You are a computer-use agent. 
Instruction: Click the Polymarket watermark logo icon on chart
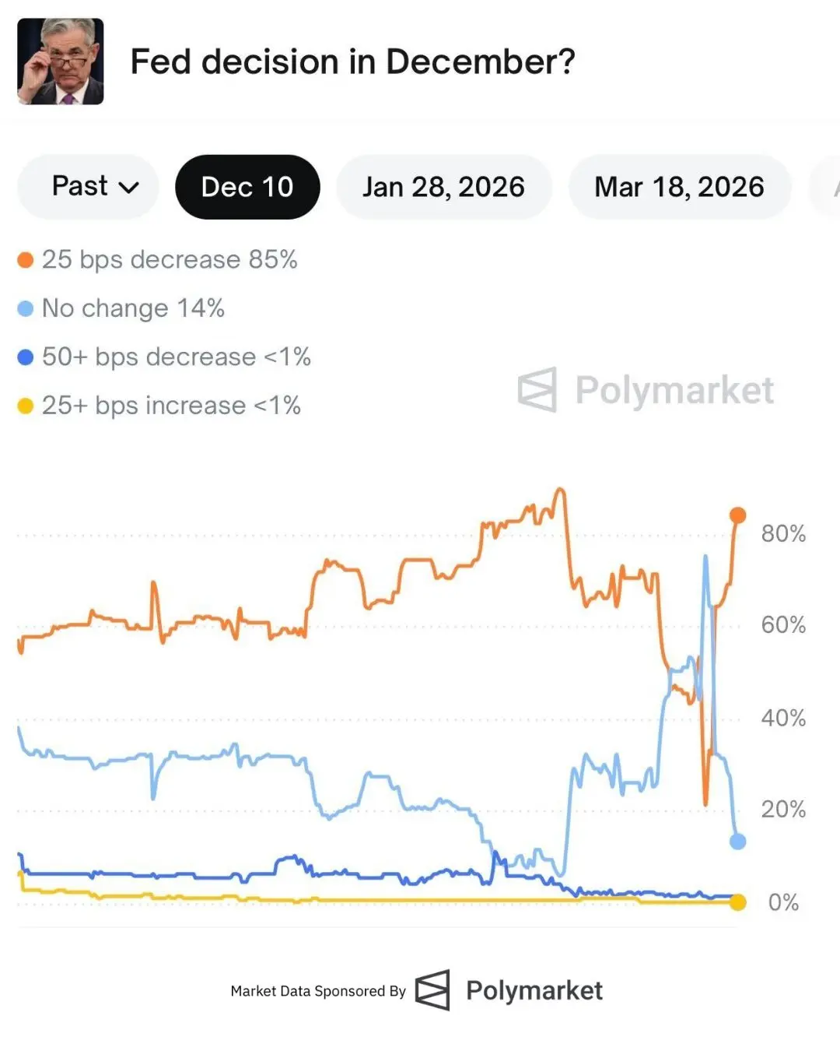coord(537,389)
